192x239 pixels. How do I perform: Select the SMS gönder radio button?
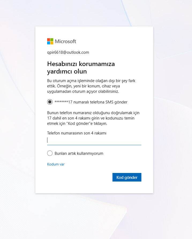click(50, 102)
